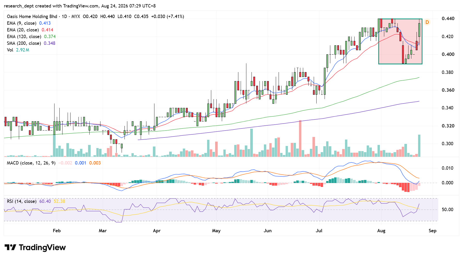Click the low price value L0.410
Viewport: 463px width, 259px height.
point(124,16)
